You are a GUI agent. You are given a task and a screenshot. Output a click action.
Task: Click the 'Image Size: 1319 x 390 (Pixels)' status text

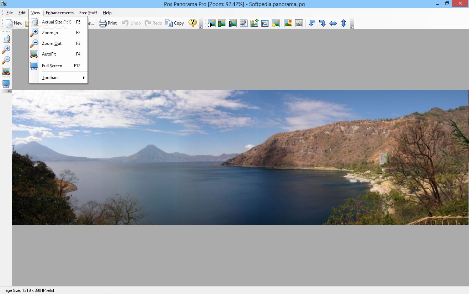(x=28, y=290)
